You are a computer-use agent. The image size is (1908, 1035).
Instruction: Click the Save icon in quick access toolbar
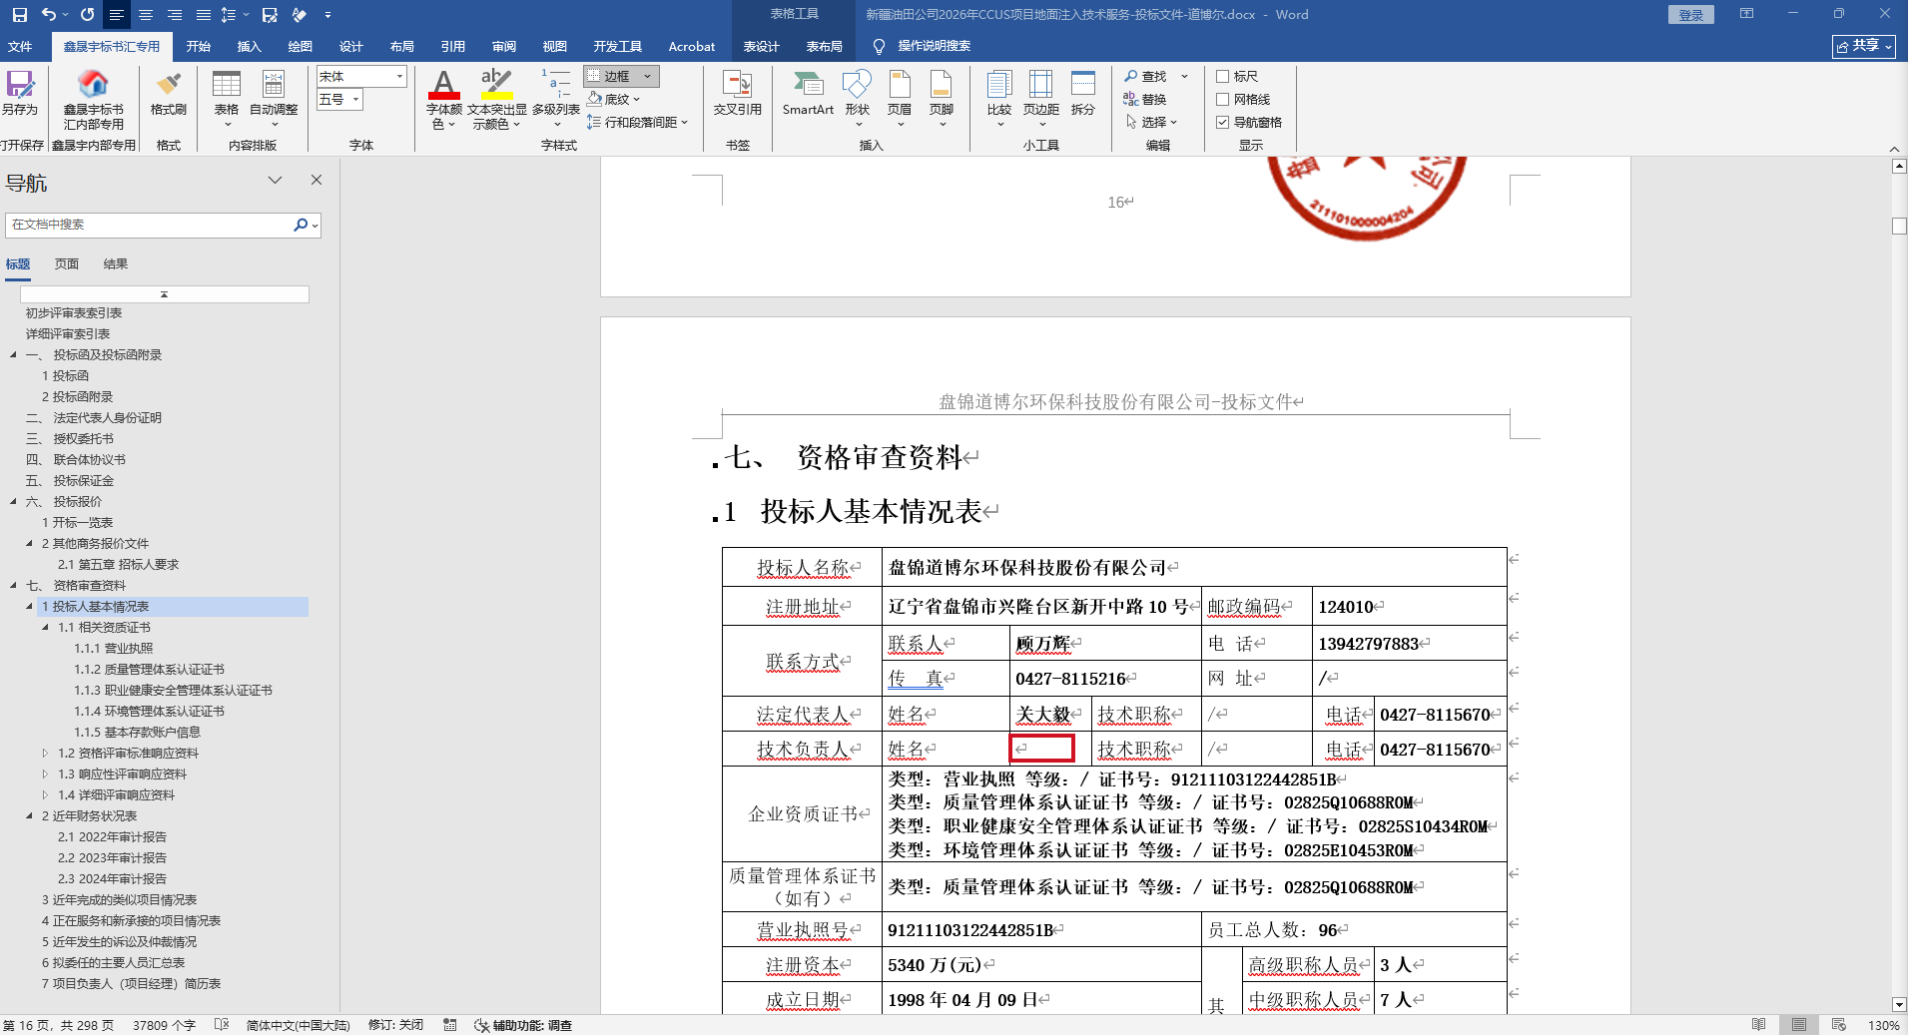[20, 15]
